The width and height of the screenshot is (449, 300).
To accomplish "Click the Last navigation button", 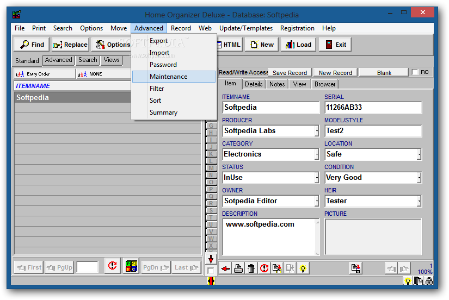I will click(186, 267).
